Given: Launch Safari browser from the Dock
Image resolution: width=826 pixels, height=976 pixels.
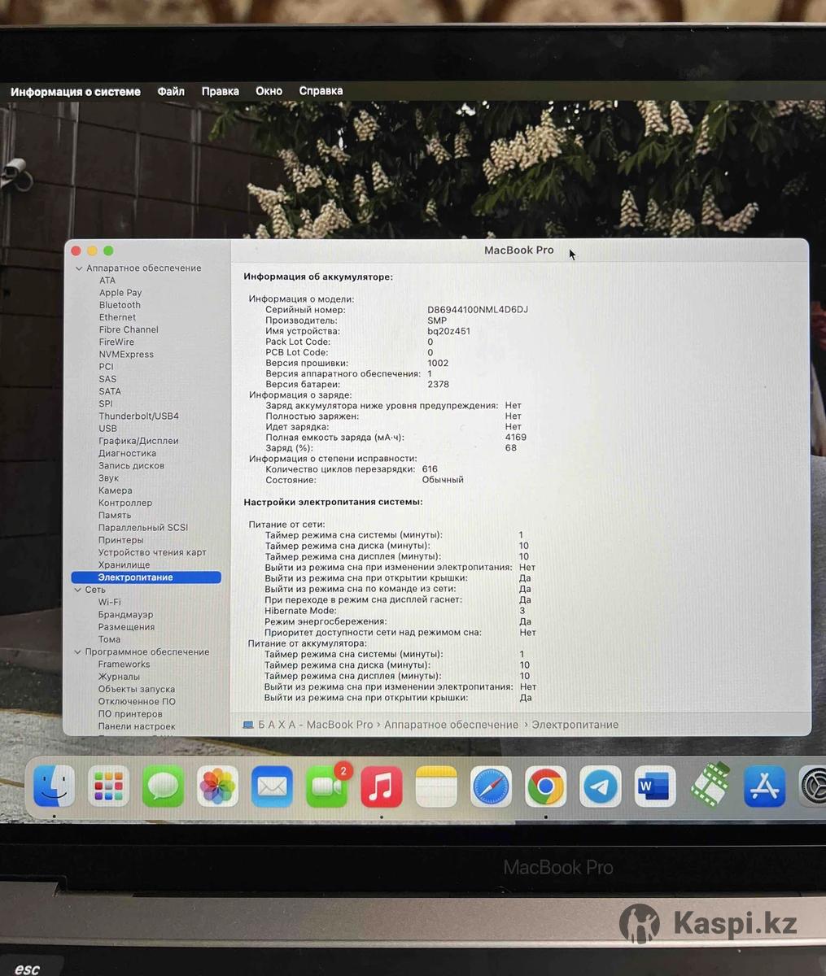Looking at the screenshot, I should pyautogui.click(x=491, y=786).
